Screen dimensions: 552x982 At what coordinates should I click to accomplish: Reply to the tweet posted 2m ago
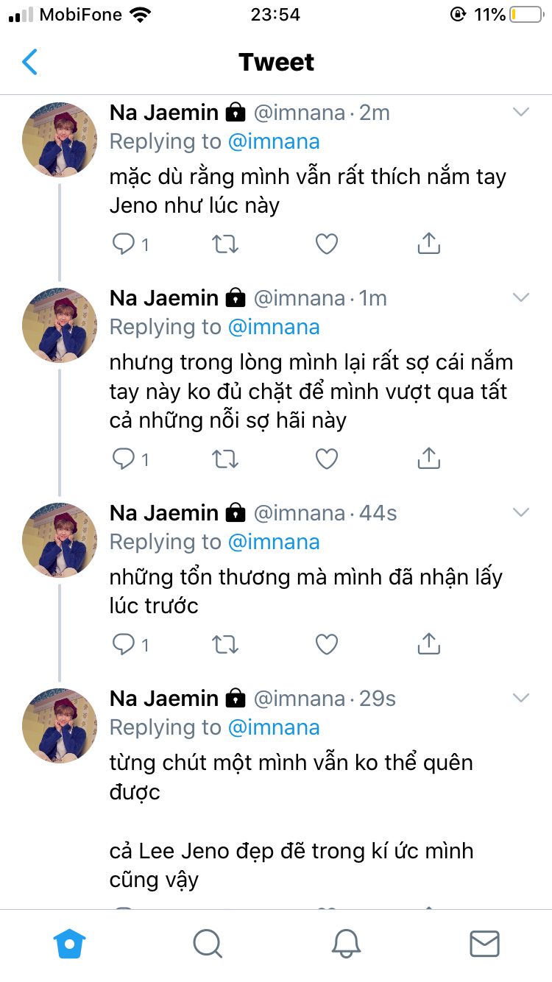coord(123,244)
